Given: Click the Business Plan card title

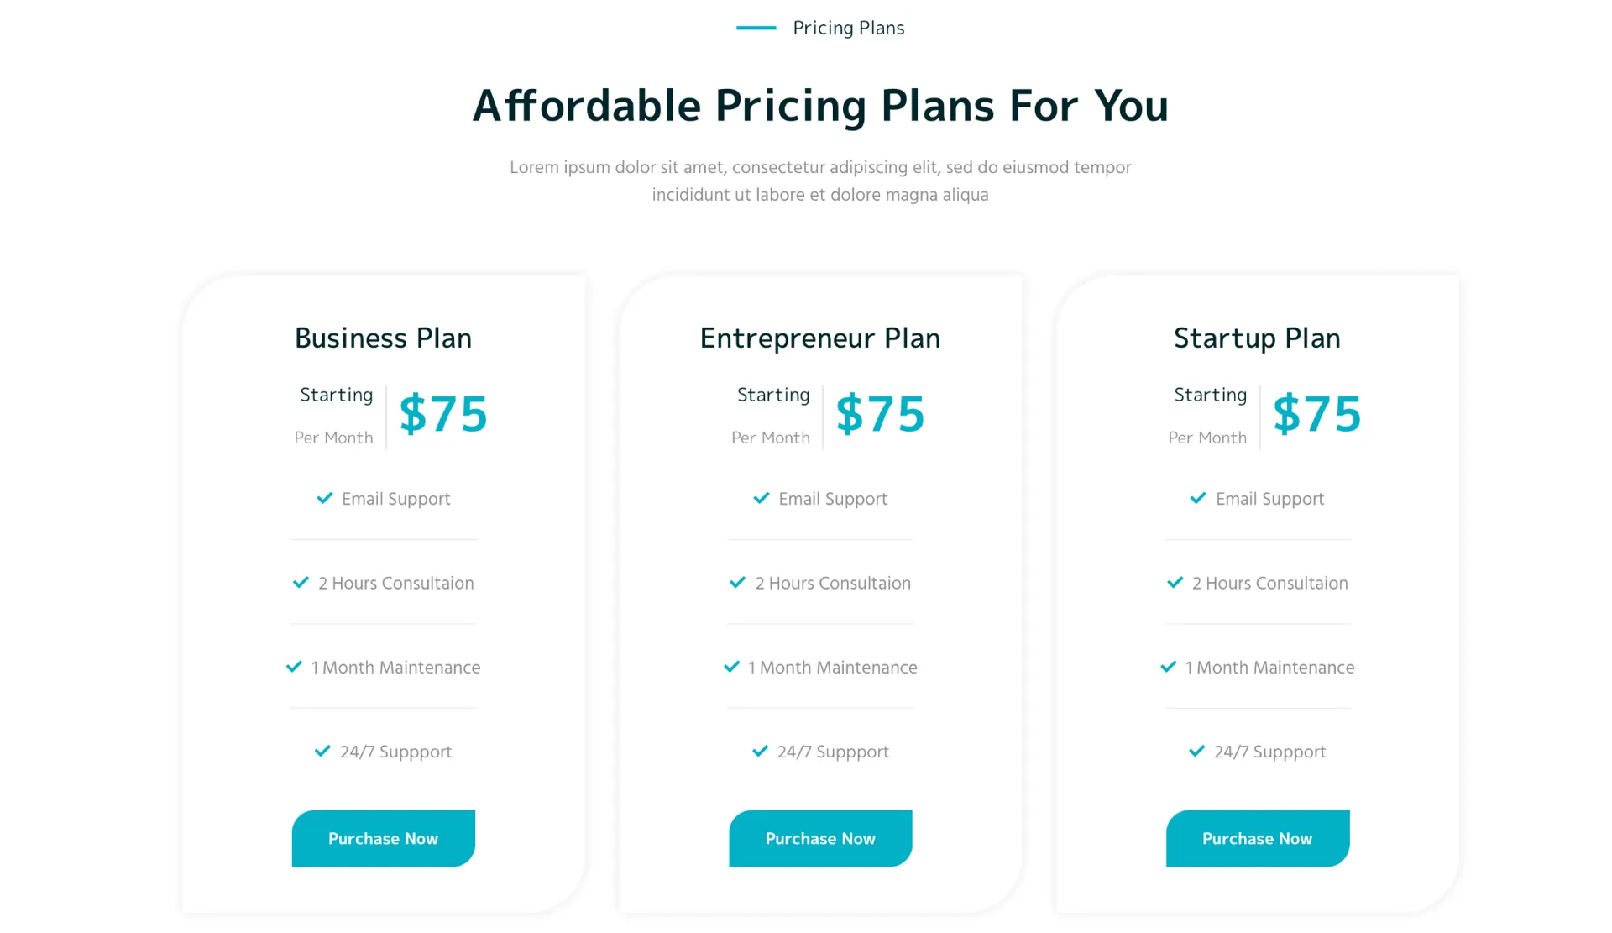Looking at the screenshot, I should point(383,338).
